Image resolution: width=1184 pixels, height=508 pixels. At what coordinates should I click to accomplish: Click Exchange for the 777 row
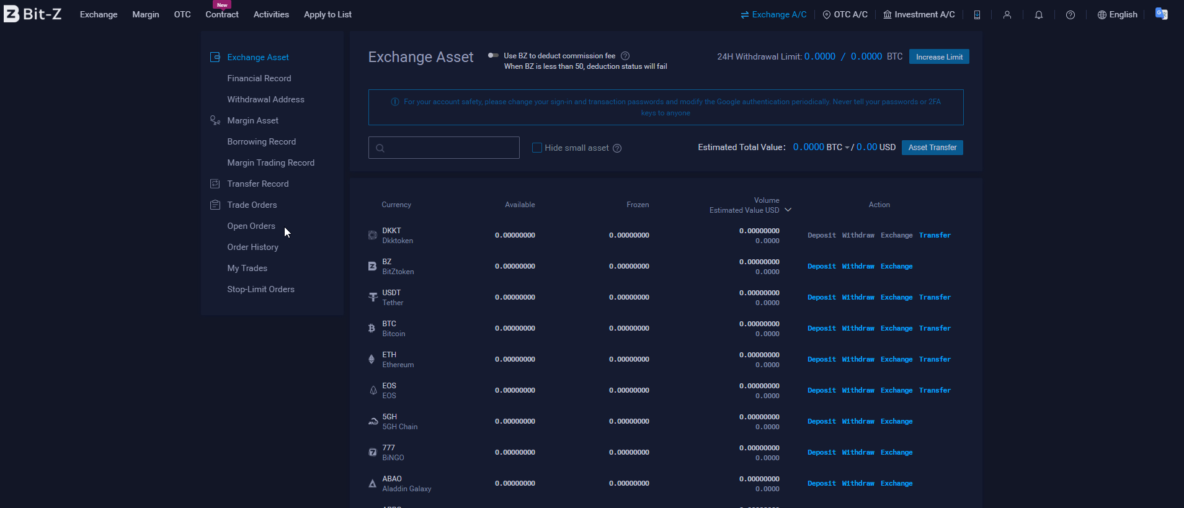coord(897,452)
